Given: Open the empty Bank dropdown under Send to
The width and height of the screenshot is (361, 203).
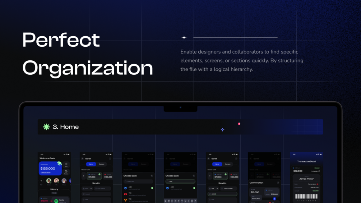Looking at the screenshot, I should point(87,189).
